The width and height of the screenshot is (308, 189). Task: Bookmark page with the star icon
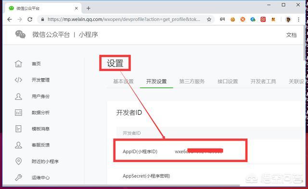[x=209, y=19]
